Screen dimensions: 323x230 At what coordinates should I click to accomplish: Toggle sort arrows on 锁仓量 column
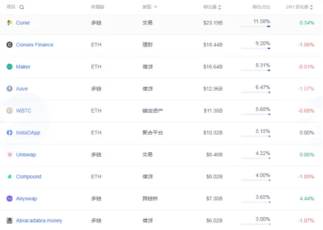220,7
